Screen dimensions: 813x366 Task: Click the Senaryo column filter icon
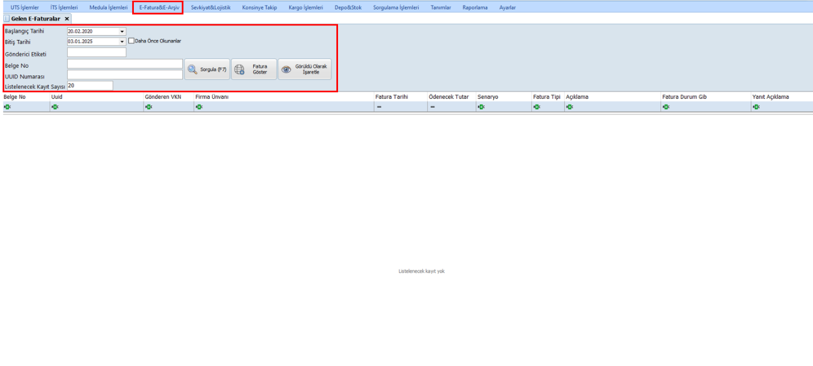(481, 107)
